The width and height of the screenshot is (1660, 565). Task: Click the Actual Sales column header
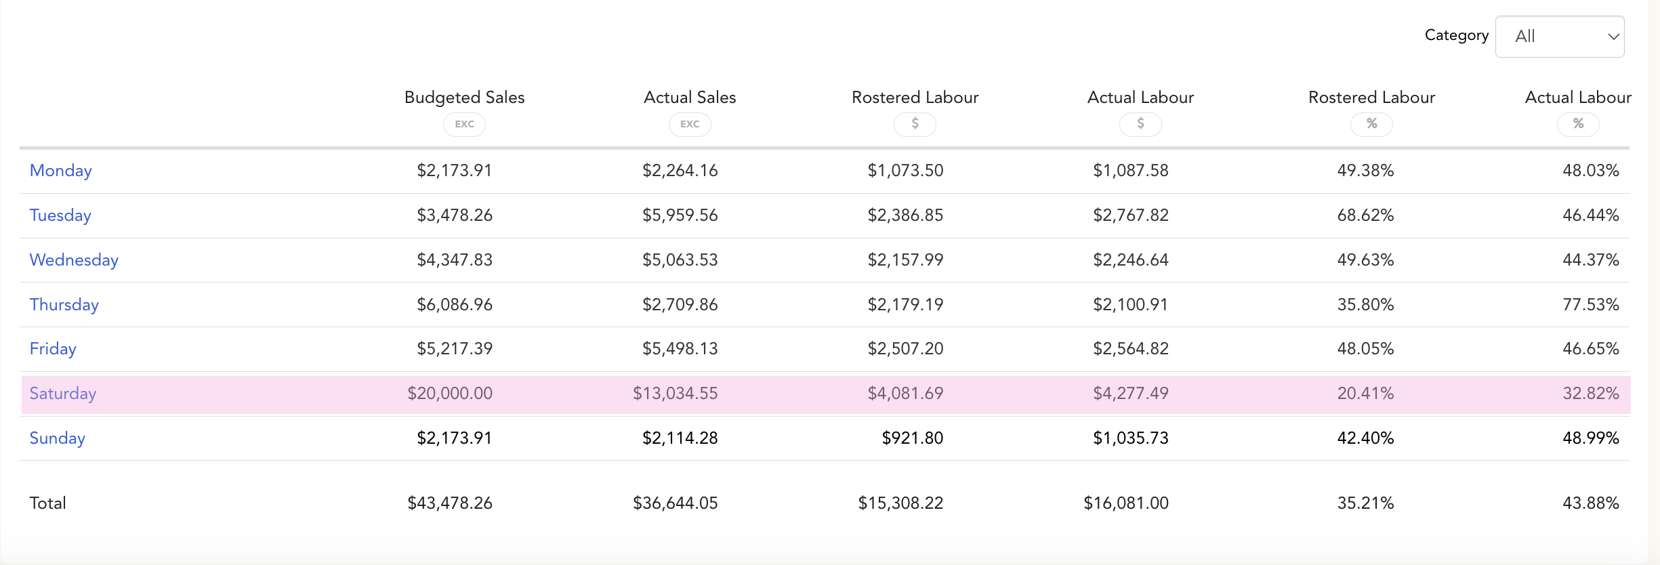coord(690,98)
